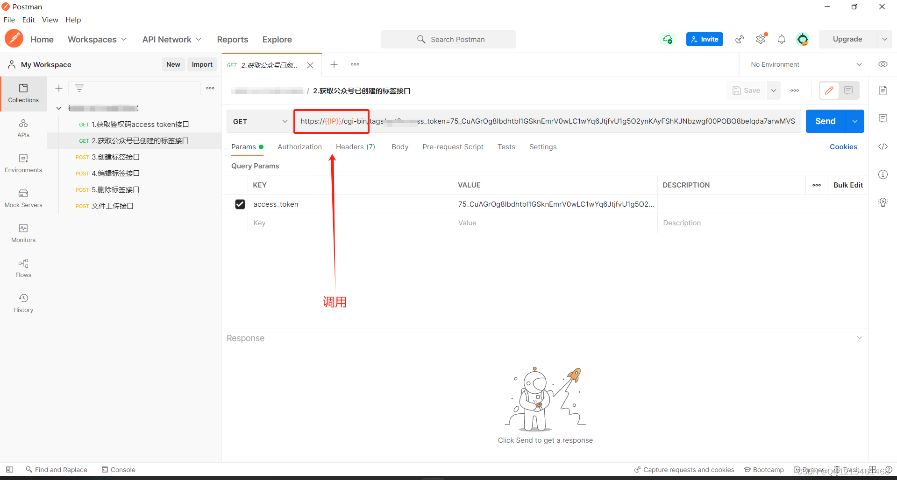Open the View menu
Image resolution: width=897 pixels, height=480 pixels.
(x=50, y=20)
